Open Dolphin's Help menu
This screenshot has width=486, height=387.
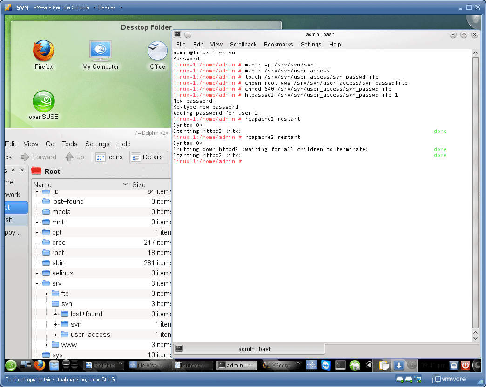click(x=124, y=144)
